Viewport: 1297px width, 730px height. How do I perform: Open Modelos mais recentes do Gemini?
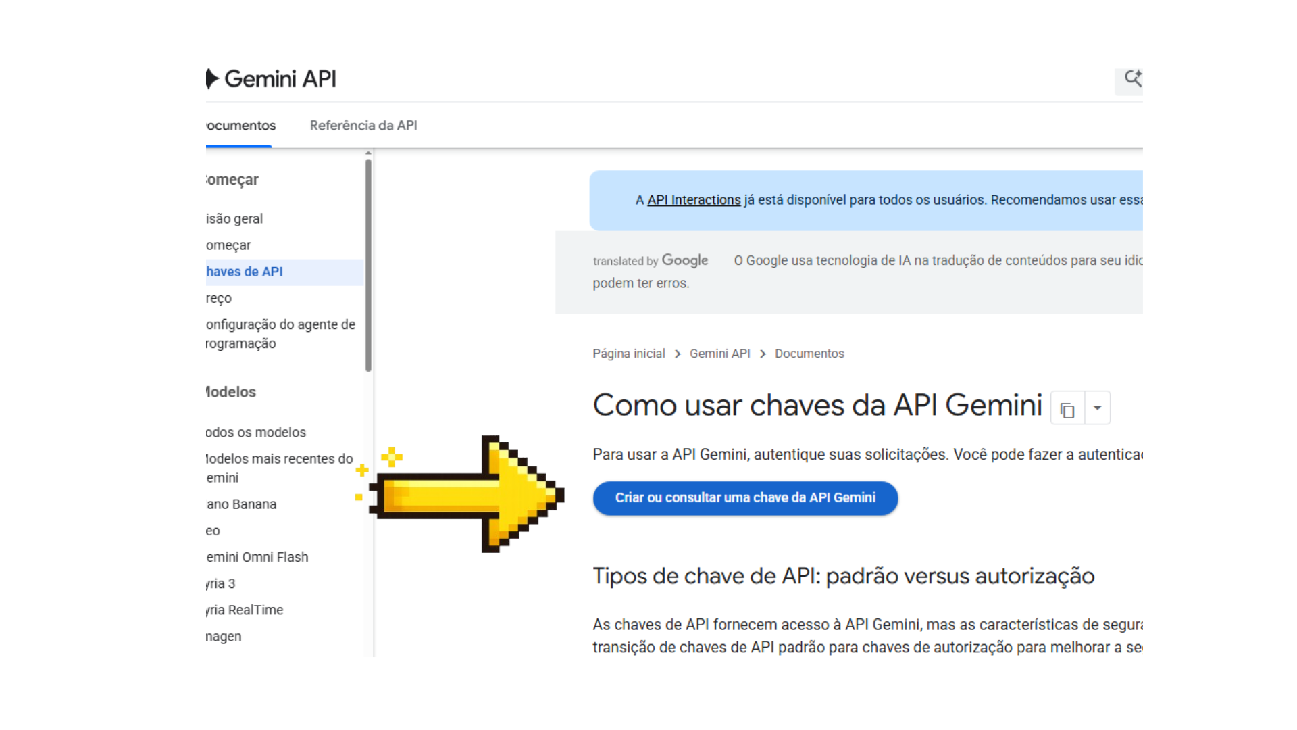click(x=279, y=468)
